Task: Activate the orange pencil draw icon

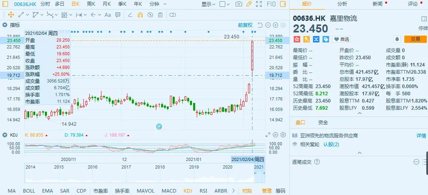Action: point(249,4)
